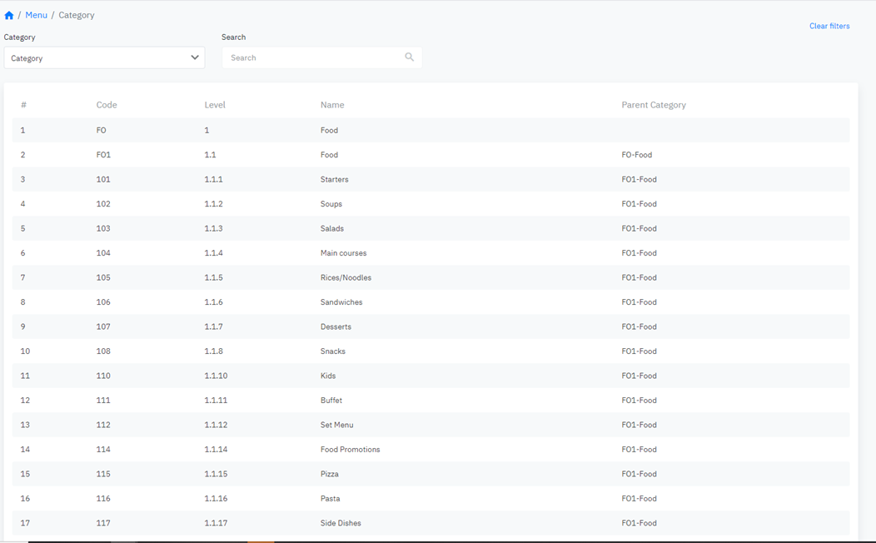This screenshot has height=543, width=876.
Task: Click the Parent Category column header
Action: click(654, 105)
